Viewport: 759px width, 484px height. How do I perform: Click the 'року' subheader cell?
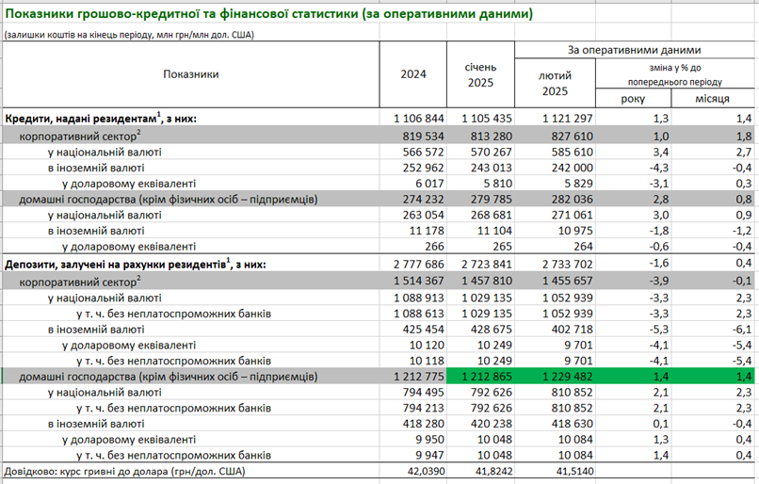[633, 100]
